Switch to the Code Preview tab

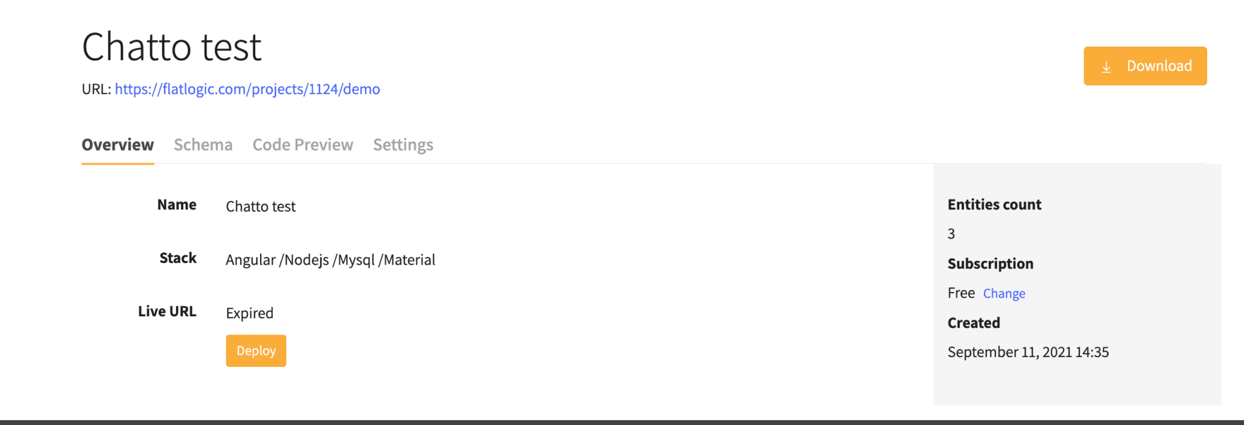[x=302, y=144]
